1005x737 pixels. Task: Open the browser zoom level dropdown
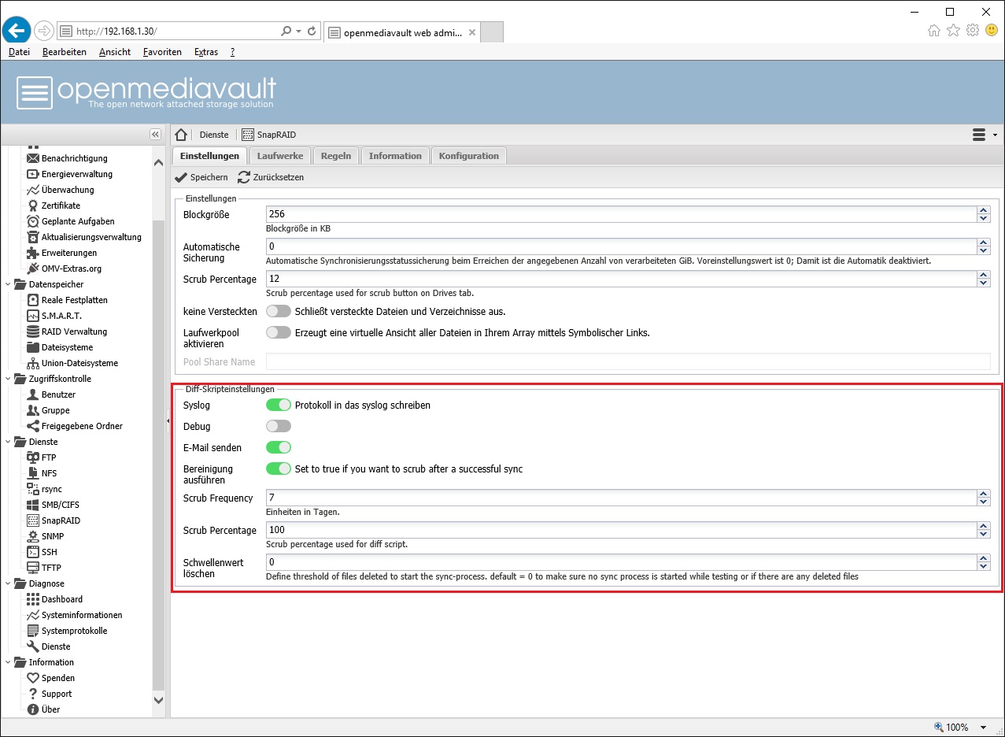[983, 728]
